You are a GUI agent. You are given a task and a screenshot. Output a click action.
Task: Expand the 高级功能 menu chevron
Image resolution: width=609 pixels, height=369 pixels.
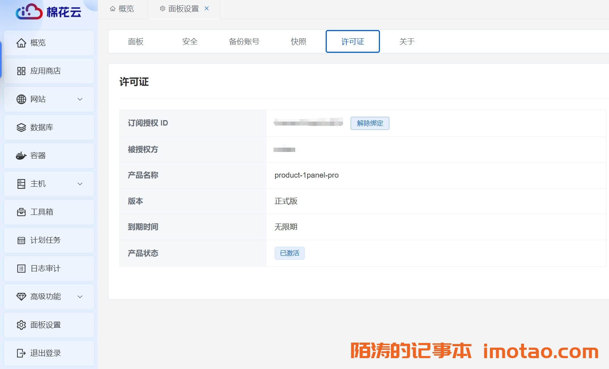point(80,297)
